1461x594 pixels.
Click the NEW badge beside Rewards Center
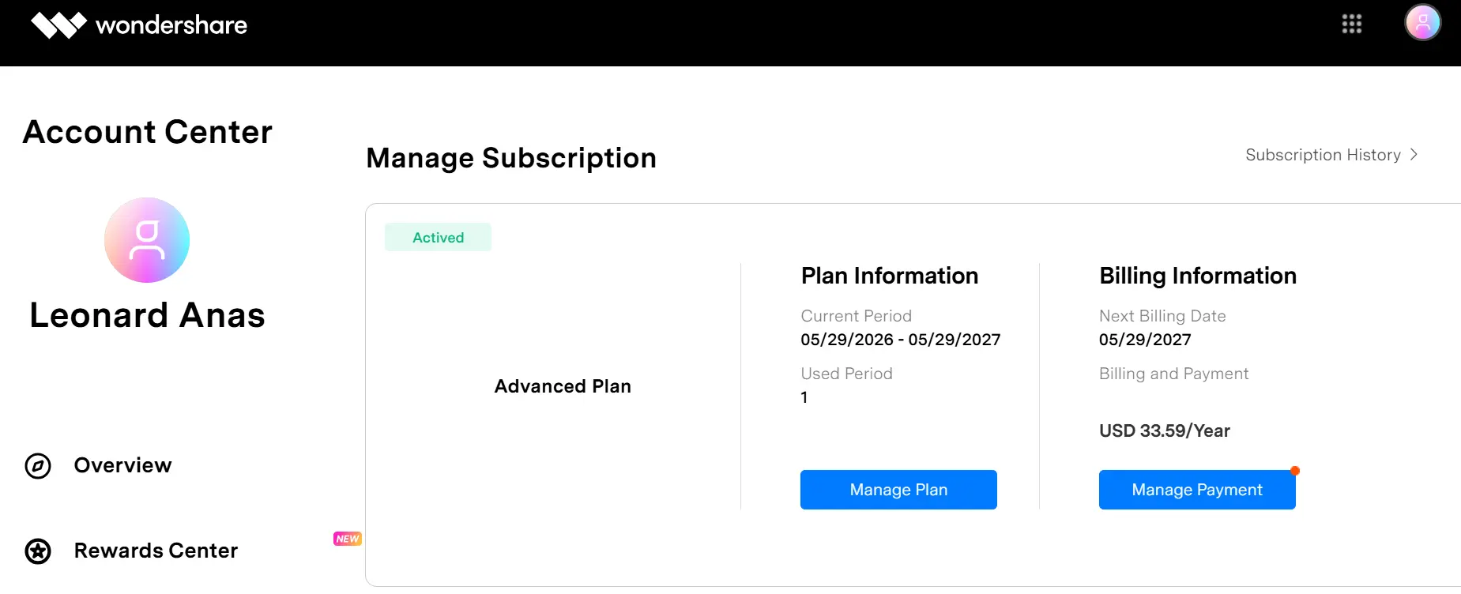(348, 539)
